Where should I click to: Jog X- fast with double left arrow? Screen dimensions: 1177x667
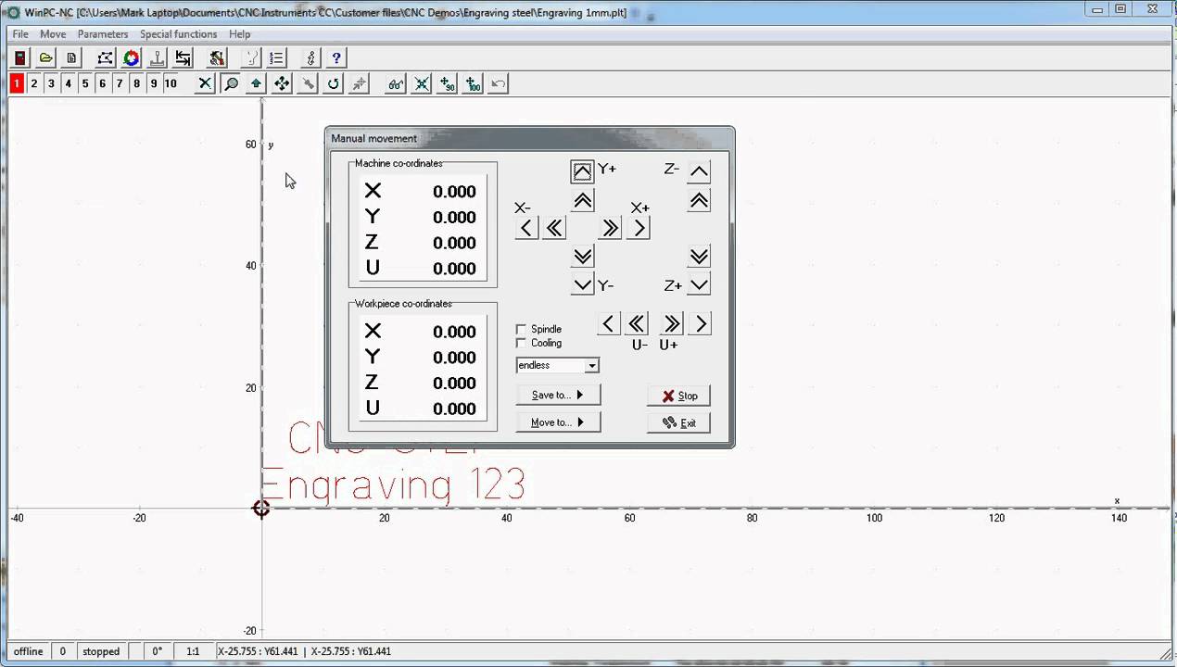(x=554, y=228)
